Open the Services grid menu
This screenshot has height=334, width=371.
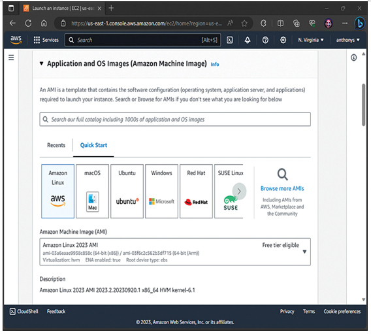pyautogui.click(x=46, y=40)
